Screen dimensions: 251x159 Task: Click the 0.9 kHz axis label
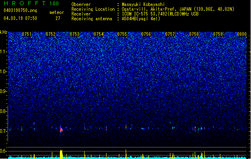pos(4,91)
